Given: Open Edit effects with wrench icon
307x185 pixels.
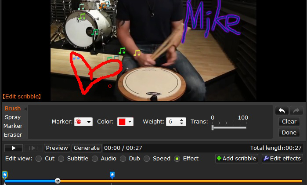Looking at the screenshot, I should click(282, 159).
